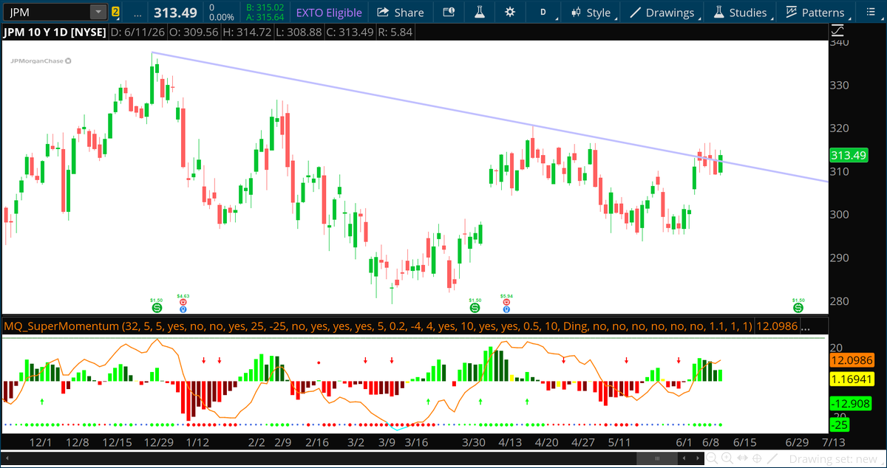Click the 6/15 date on time axis
Viewport: 887px width, 468px height.
(x=747, y=442)
